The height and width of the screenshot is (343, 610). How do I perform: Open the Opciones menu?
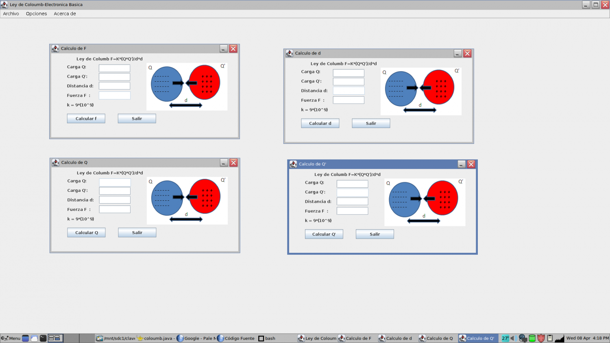(x=36, y=14)
